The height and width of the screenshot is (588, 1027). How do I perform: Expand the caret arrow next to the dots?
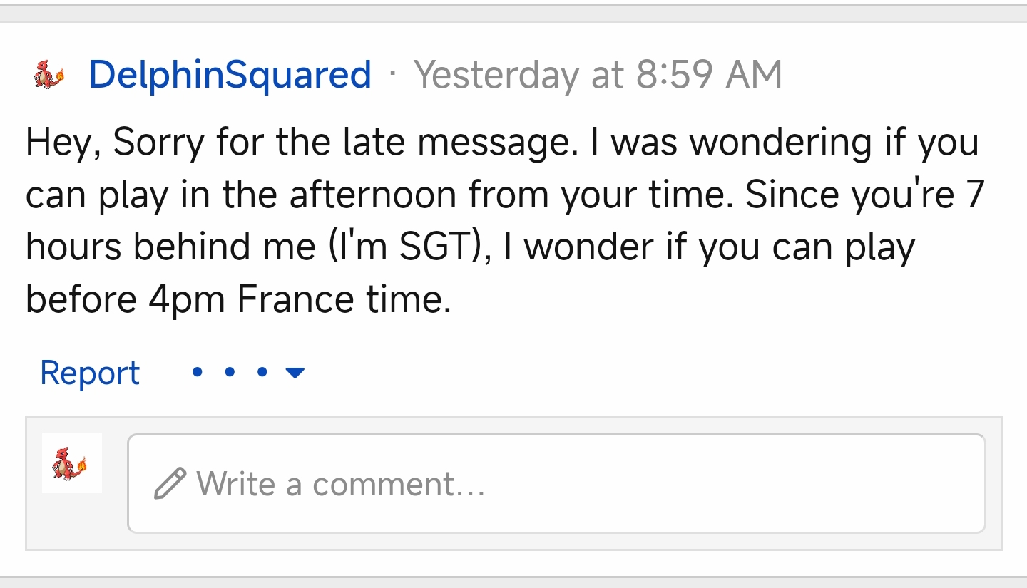click(x=295, y=372)
